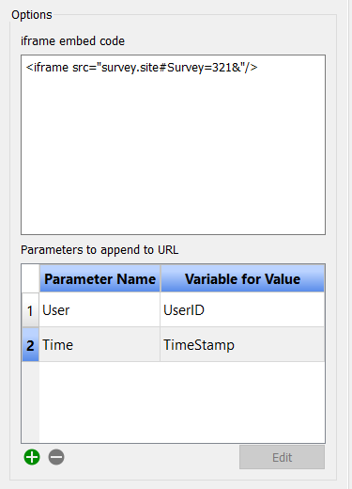Click the Variable for Value column header
Image resolution: width=352 pixels, height=489 pixels.
pyautogui.click(x=242, y=278)
